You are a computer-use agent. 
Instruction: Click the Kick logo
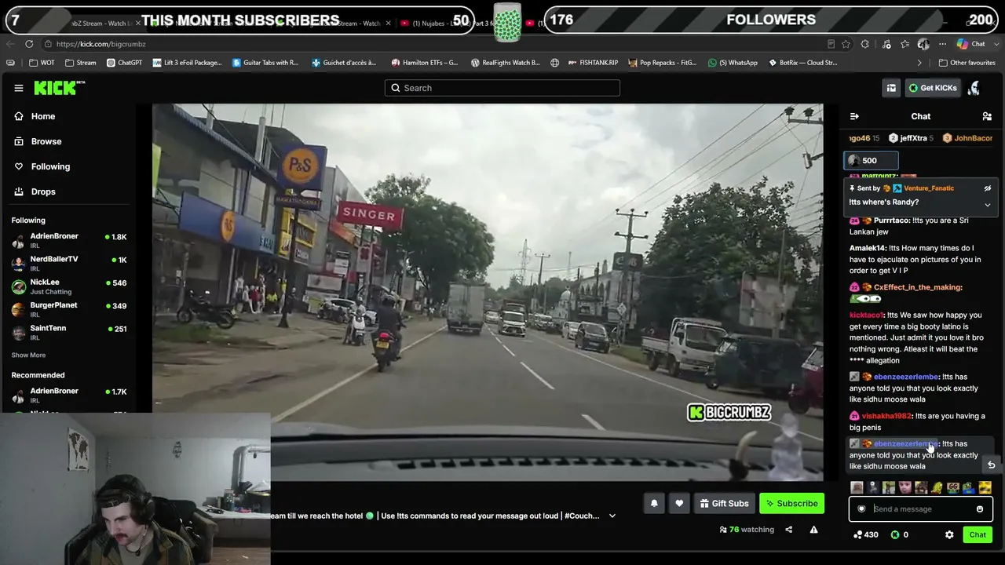pyautogui.click(x=59, y=88)
